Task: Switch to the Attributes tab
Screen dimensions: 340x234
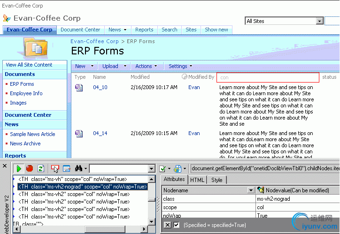Action: coord(174,179)
